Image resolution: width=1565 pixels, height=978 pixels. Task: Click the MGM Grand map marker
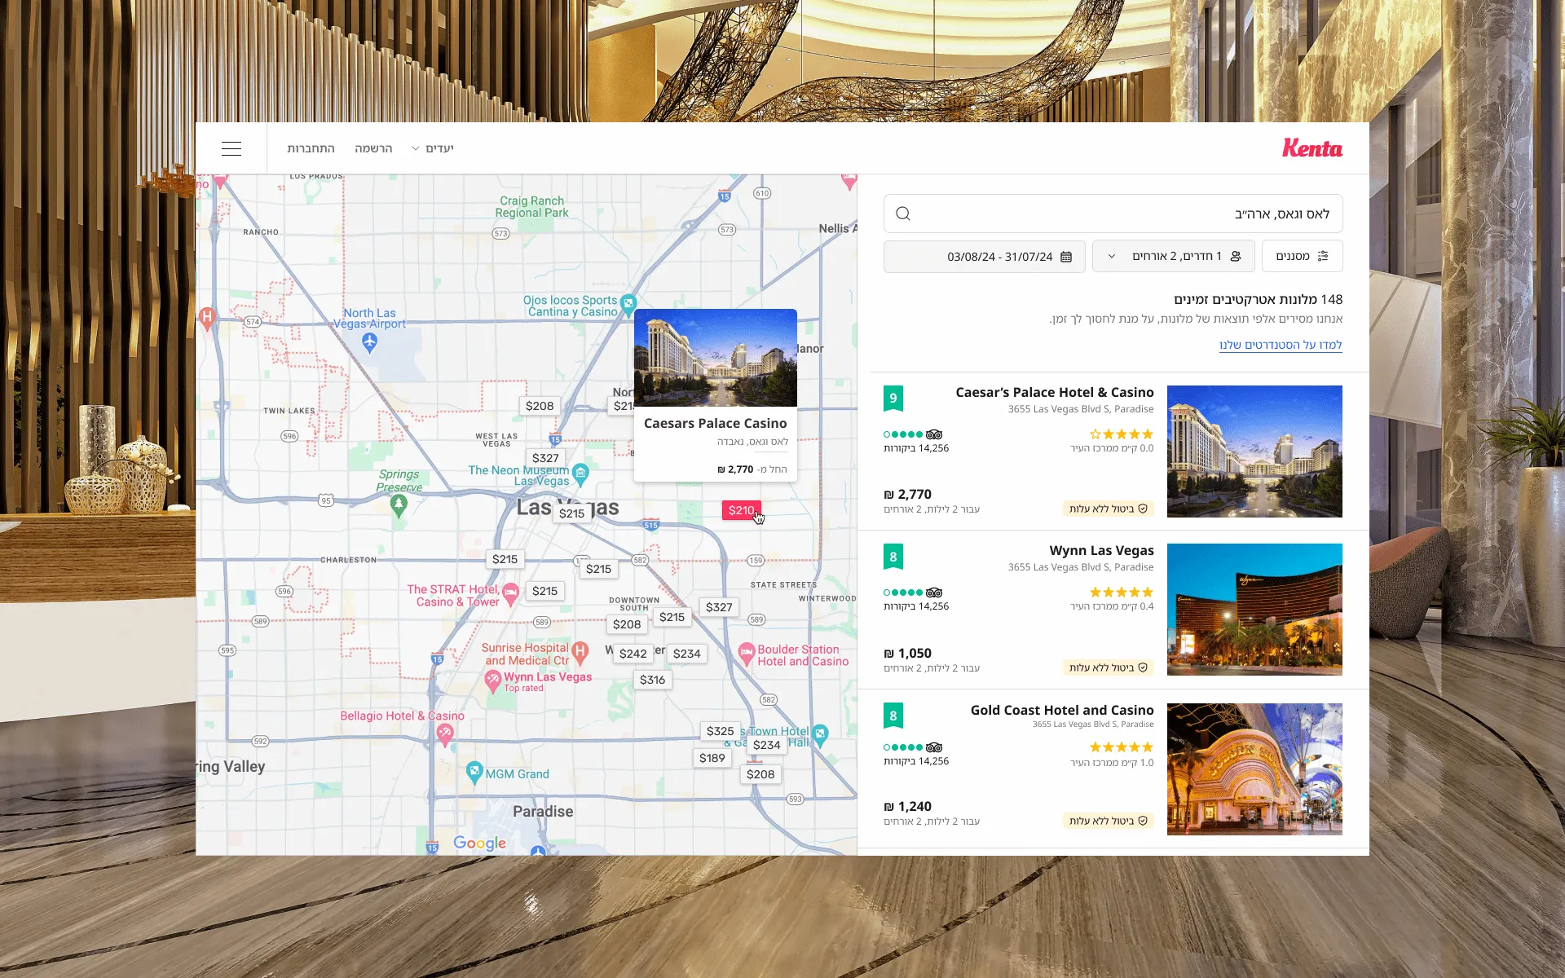tap(474, 771)
